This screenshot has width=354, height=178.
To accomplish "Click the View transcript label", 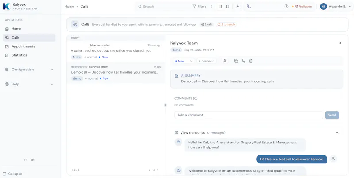I will (192, 132).
